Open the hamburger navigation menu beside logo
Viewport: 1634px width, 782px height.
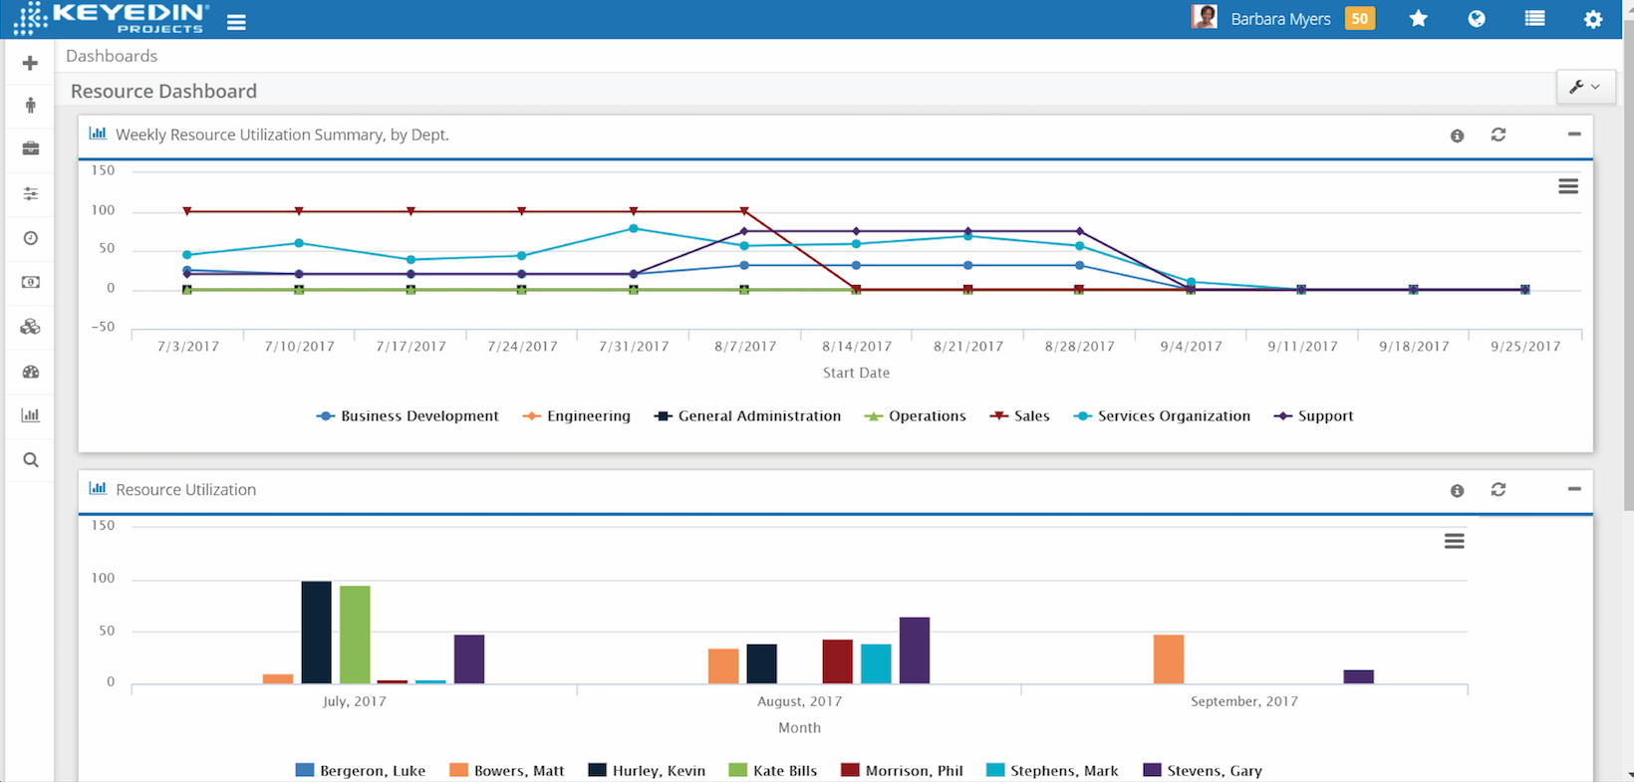point(236,22)
